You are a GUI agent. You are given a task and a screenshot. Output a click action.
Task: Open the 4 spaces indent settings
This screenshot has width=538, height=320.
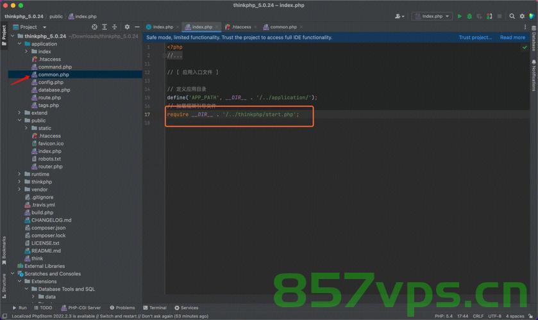click(x=515, y=316)
